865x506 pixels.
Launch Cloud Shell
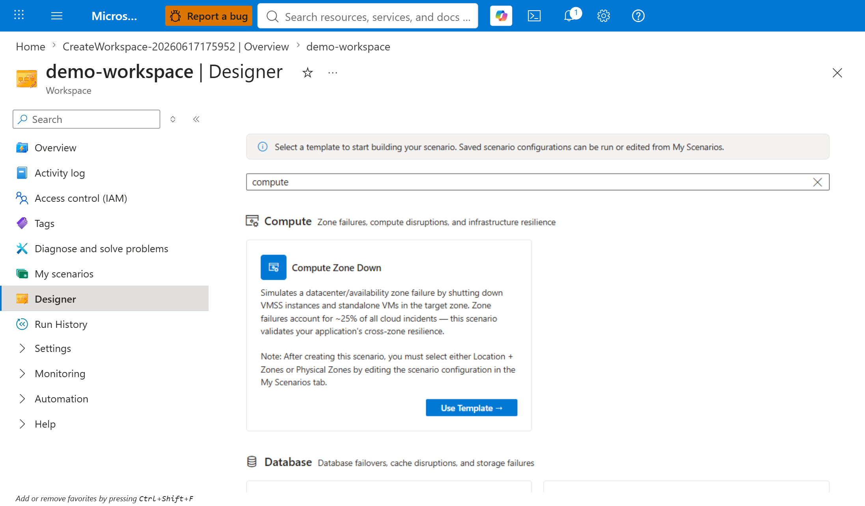point(534,16)
